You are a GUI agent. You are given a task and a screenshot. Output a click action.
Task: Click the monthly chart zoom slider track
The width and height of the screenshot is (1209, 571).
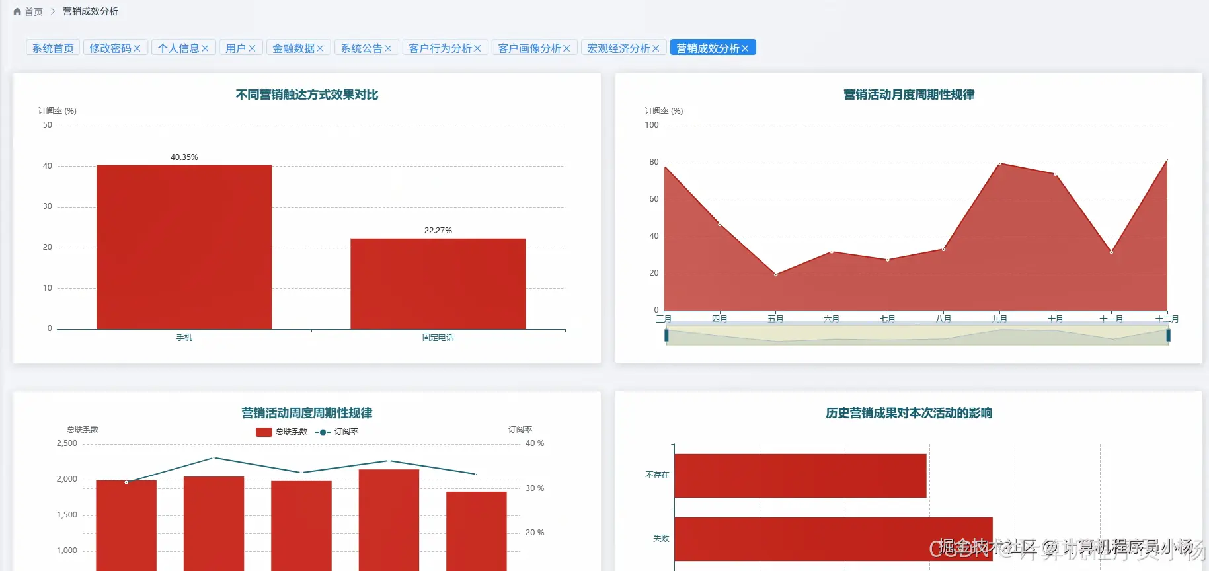[917, 336]
